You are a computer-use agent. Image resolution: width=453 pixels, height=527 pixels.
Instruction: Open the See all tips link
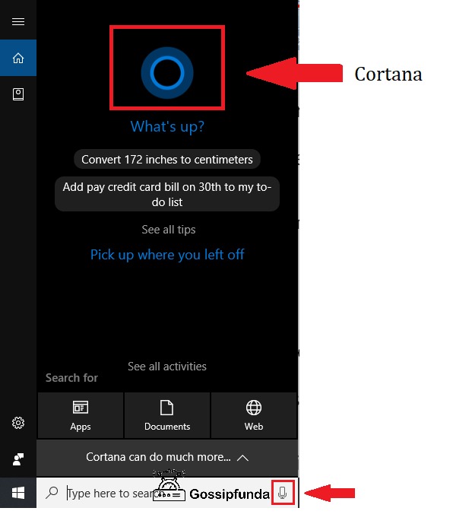point(169,230)
